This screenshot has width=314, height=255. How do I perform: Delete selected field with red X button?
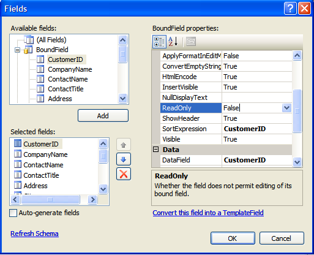point(124,174)
